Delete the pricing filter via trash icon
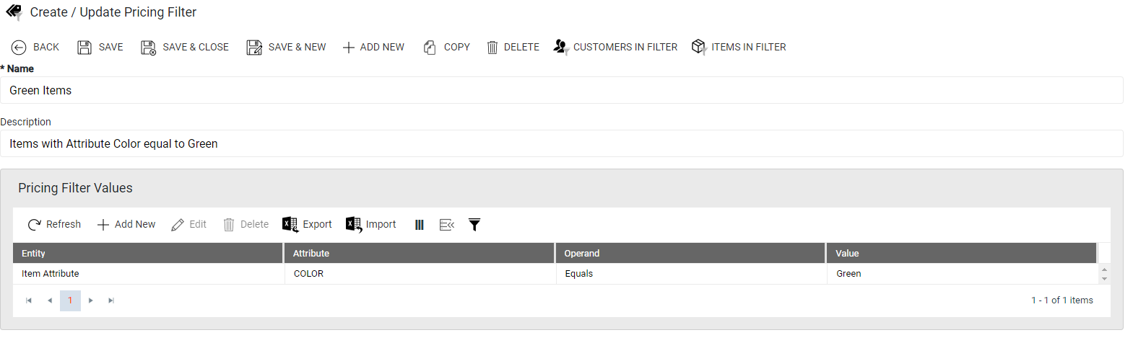 coord(492,48)
